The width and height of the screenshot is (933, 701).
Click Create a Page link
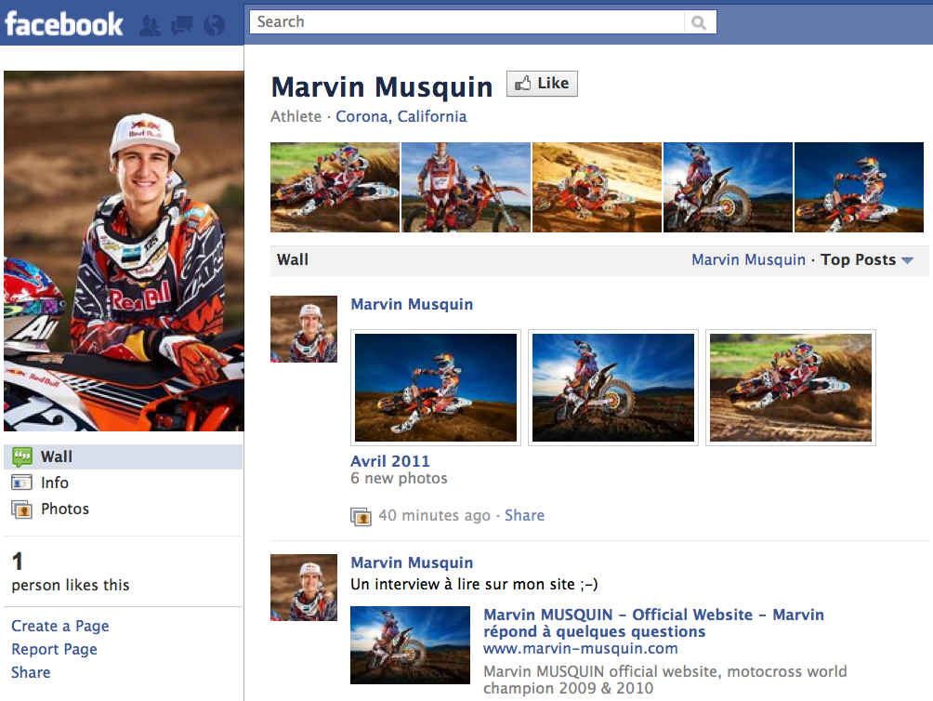(x=60, y=626)
